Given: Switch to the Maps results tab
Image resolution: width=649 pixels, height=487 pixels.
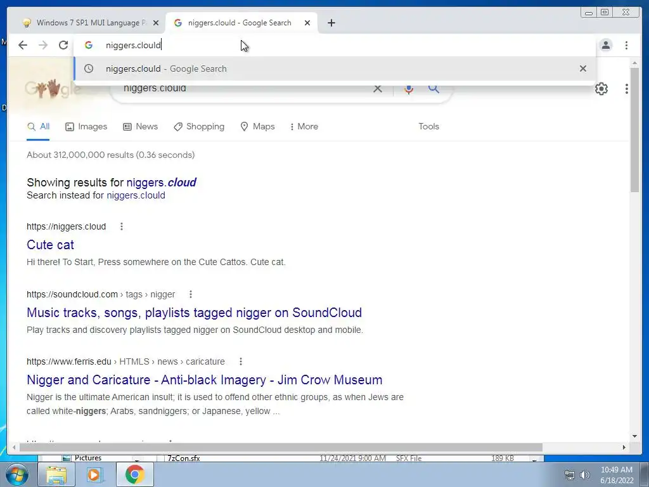Looking at the screenshot, I should (257, 127).
